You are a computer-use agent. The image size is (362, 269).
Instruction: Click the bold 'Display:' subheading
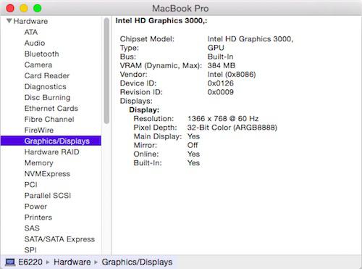pyautogui.click(x=144, y=109)
